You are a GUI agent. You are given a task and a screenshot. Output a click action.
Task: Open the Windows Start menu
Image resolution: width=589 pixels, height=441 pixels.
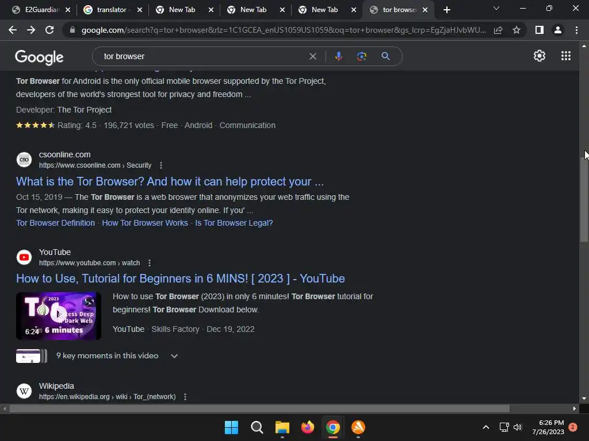pos(231,427)
